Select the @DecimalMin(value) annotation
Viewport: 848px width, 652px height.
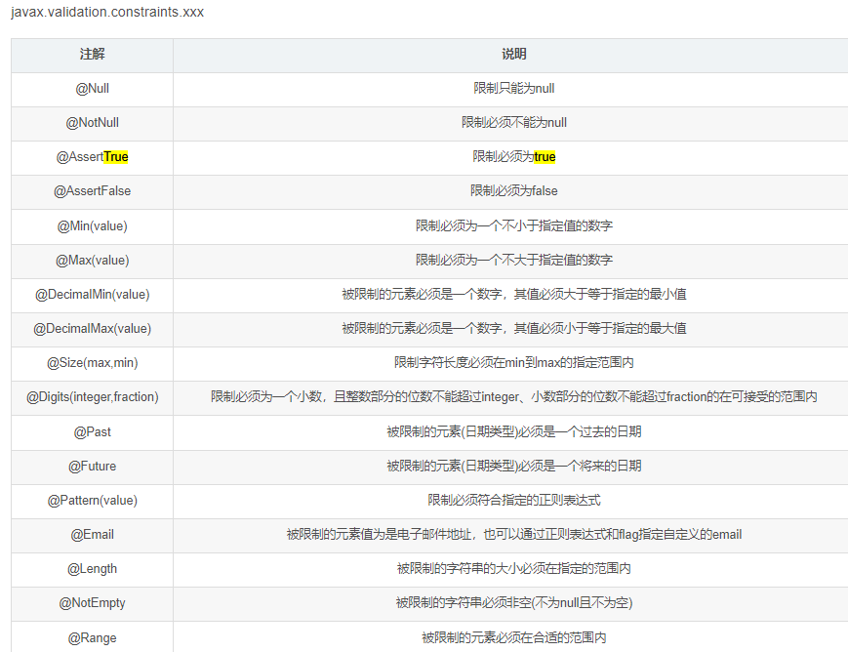[x=92, y=295]
